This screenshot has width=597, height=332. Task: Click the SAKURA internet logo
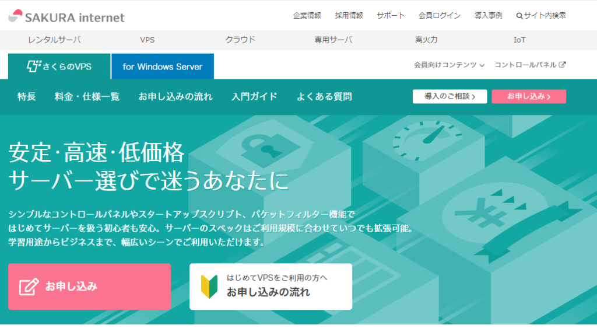66,17
